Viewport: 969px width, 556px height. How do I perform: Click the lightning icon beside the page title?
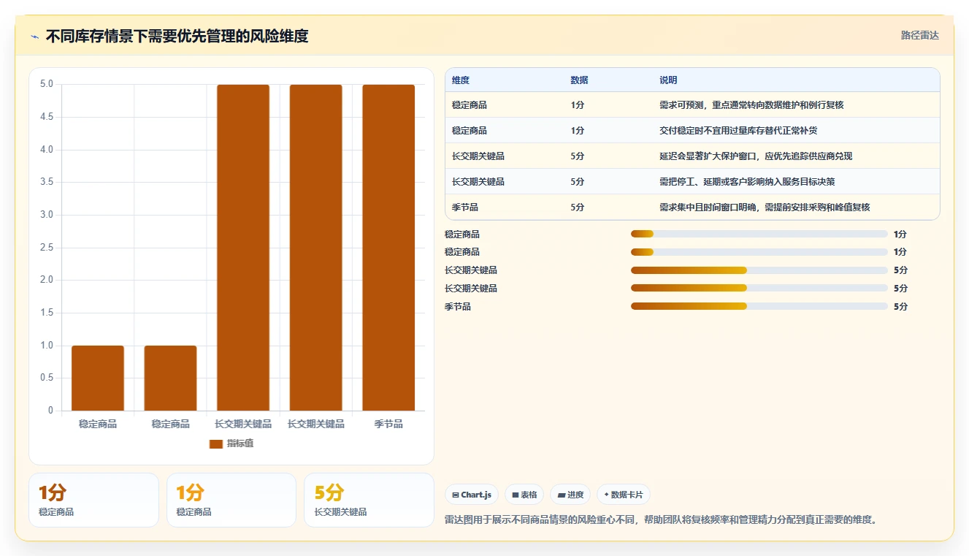tap(34, 37)
